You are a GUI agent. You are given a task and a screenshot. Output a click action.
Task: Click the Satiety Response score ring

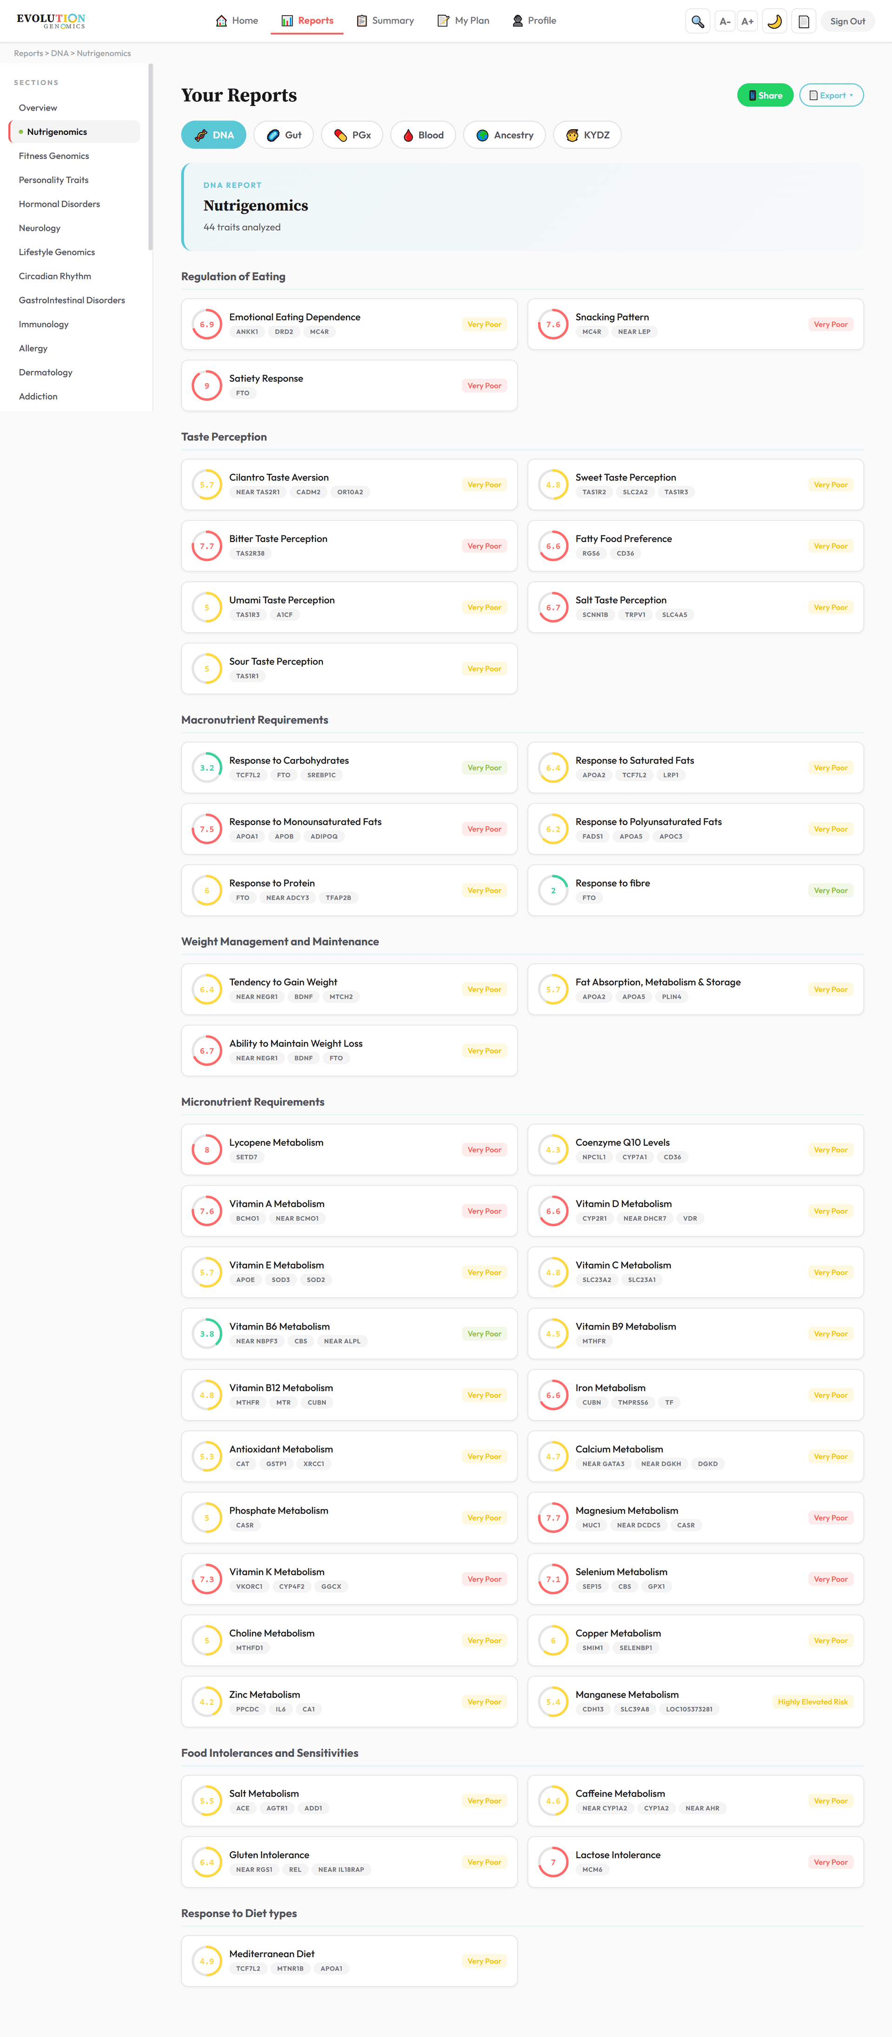coord(207,386)
